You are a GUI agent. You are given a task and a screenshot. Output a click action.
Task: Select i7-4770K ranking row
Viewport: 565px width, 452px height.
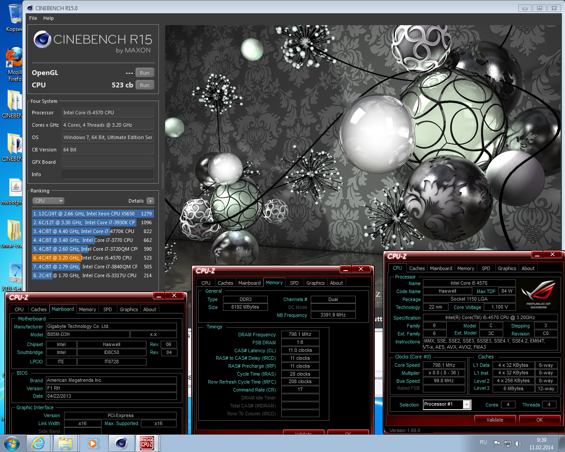click(93, 231)
